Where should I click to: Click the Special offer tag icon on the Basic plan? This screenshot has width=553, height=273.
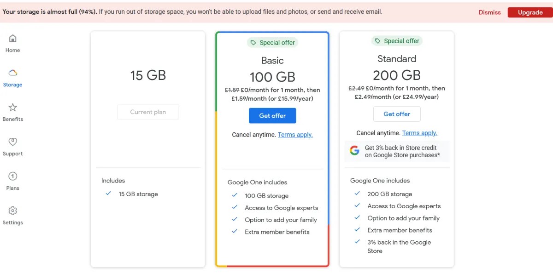[x=253, y=42]
